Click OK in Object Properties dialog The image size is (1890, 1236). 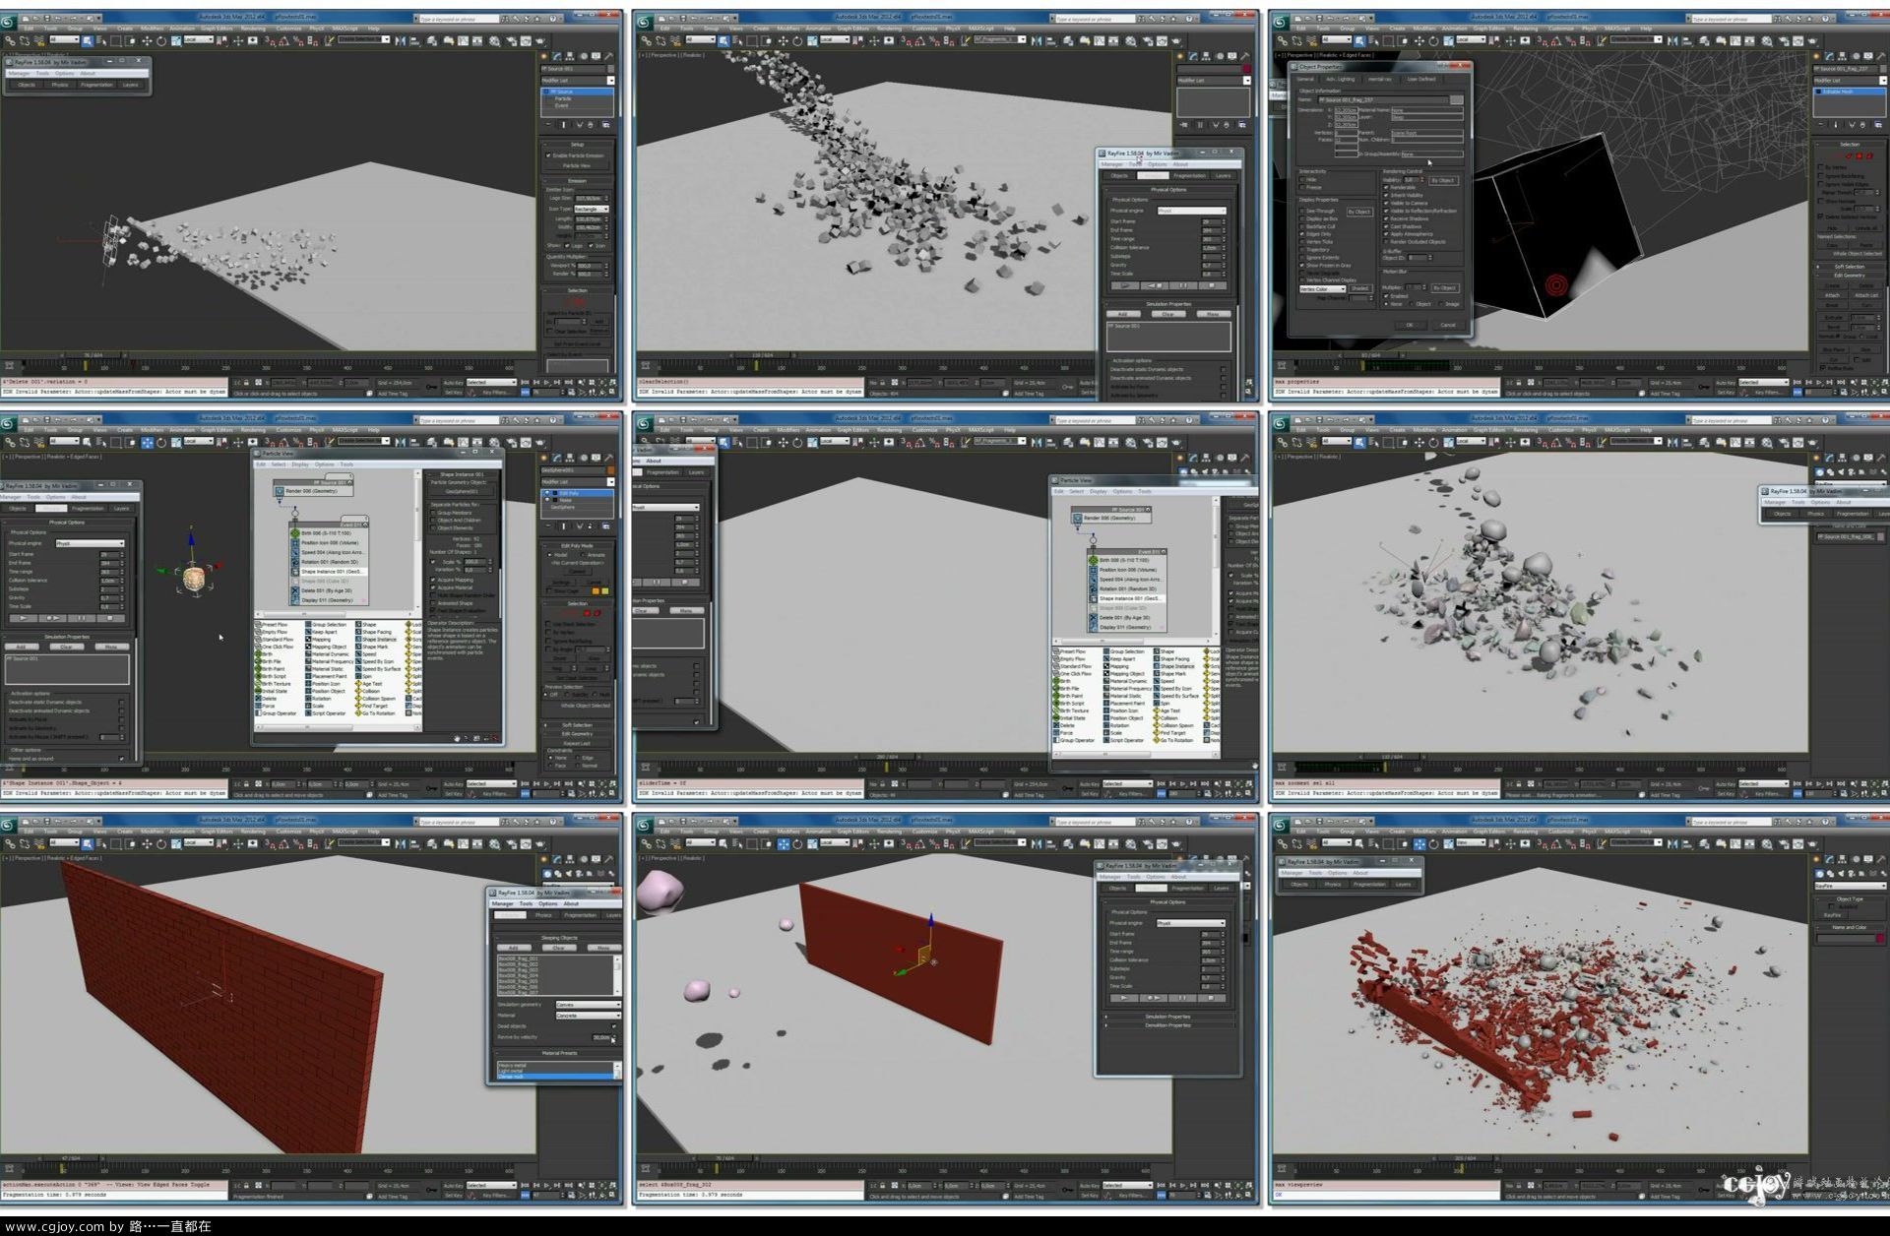(x=1410, y=325)
